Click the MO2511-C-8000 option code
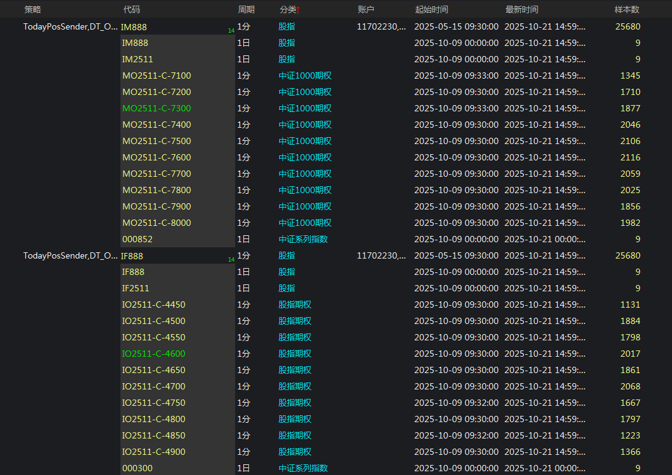This screenshot has width=672, height=475. pyautogui.click(x=156, y=223)
